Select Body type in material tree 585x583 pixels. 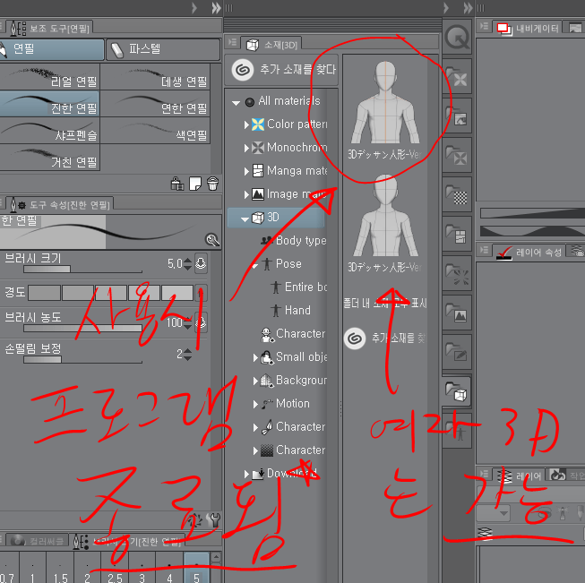(300, 240)
